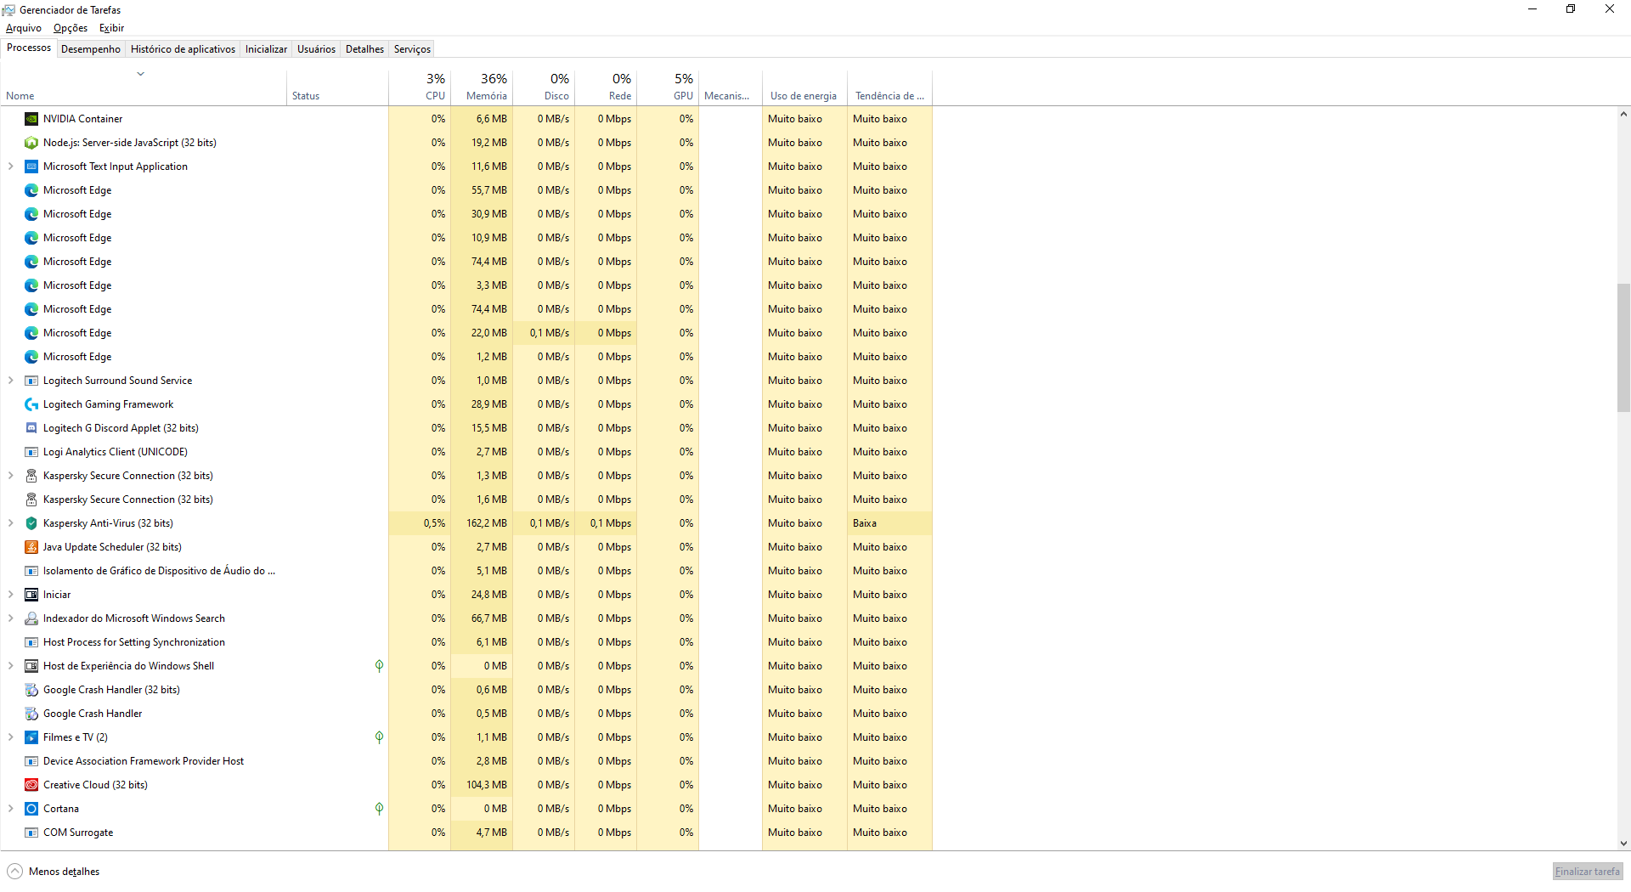The image size is (1631, 892).
Task: Click the Host Process for Setting Synchronization icon
Action: point(31,642)
